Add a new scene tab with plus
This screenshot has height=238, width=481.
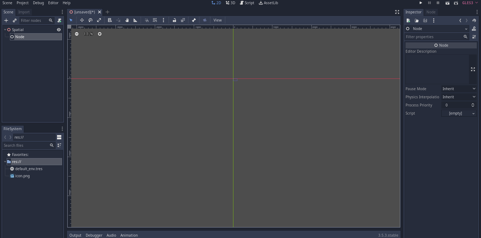pos(107,12)
